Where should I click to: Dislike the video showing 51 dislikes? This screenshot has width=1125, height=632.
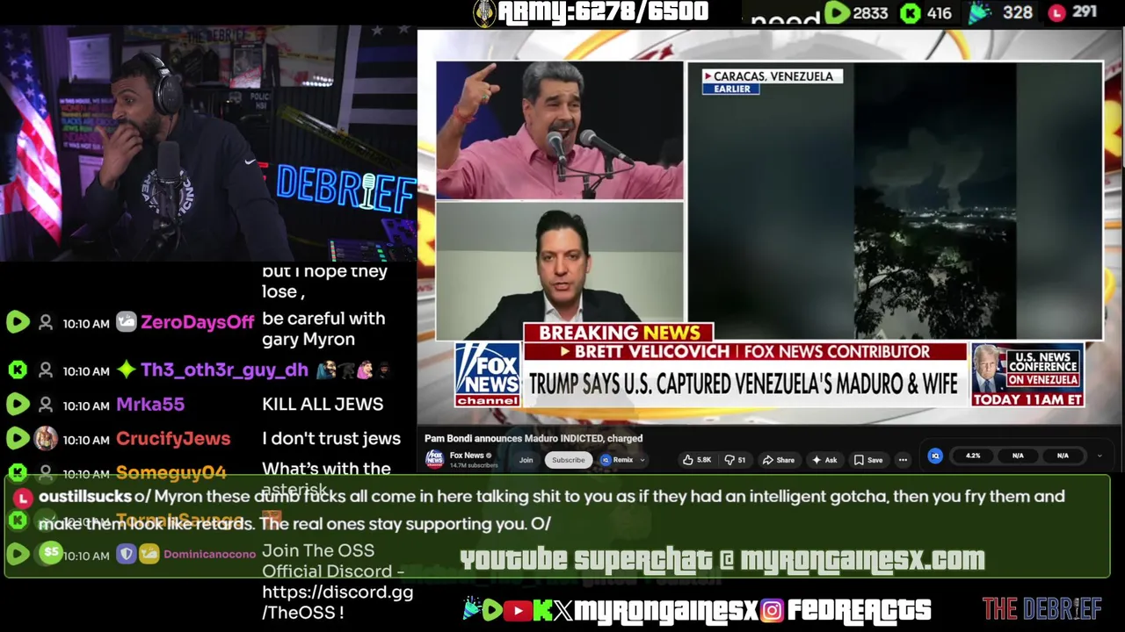(736, 460)
